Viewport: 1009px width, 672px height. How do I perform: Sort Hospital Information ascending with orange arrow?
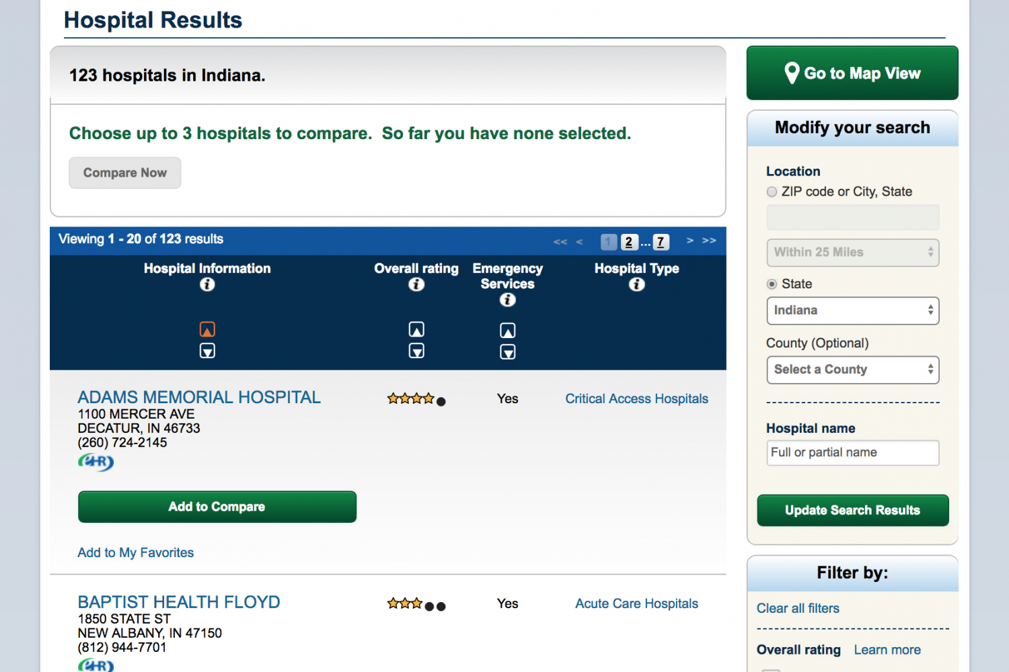pos(207,329)
